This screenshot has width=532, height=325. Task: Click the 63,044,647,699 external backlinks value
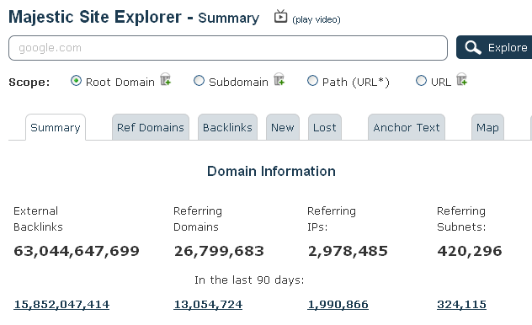77,251
